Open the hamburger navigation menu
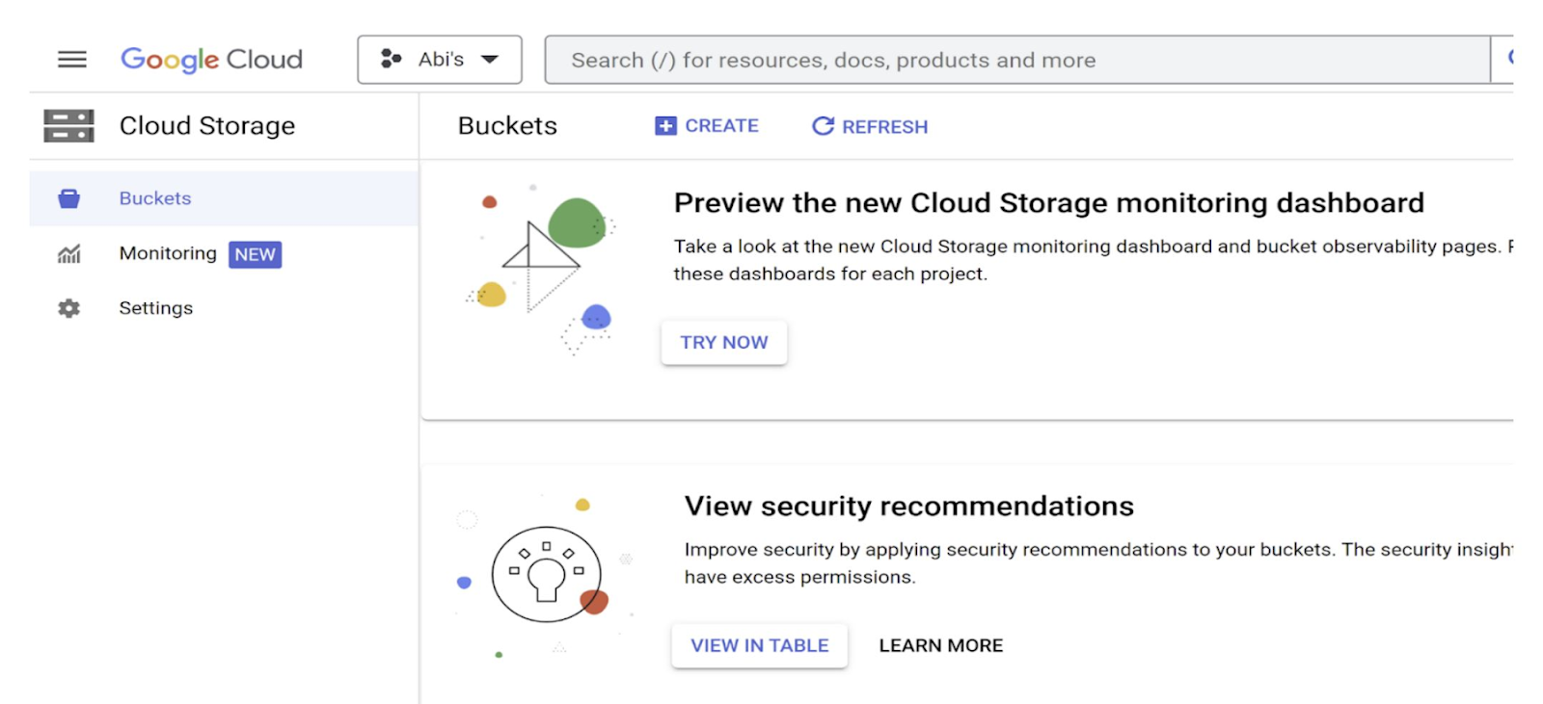Viewport: 1543px width, 704px height. [x=71, y=60]
